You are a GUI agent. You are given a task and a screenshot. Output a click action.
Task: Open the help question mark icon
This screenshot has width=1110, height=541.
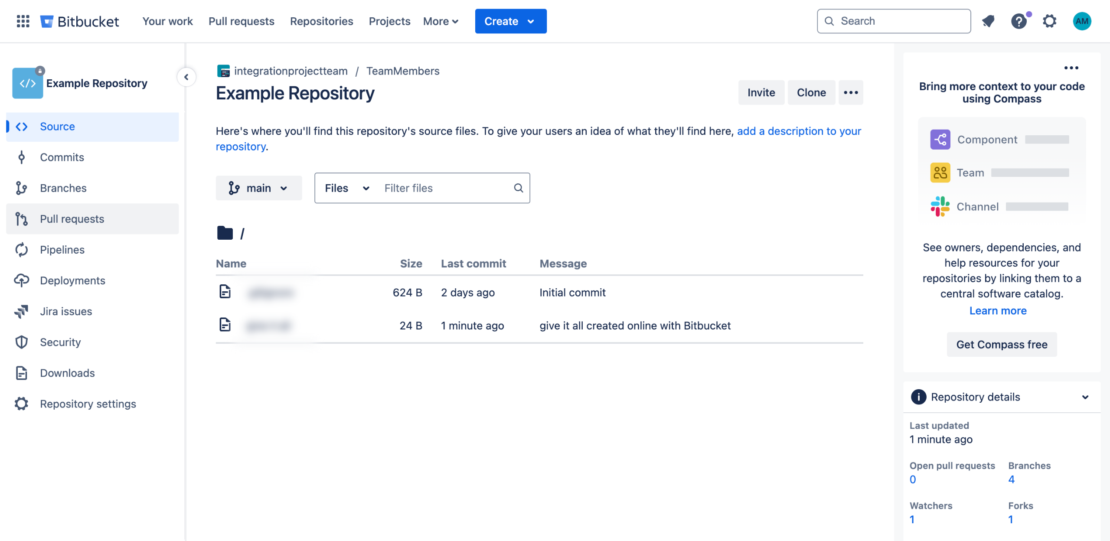[1019, 21]
